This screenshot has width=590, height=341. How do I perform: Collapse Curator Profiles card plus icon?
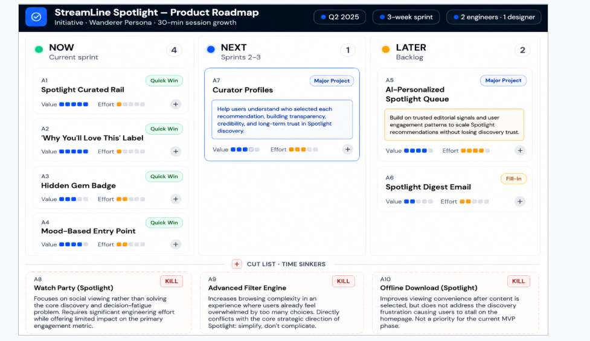[x=348, y=149]
